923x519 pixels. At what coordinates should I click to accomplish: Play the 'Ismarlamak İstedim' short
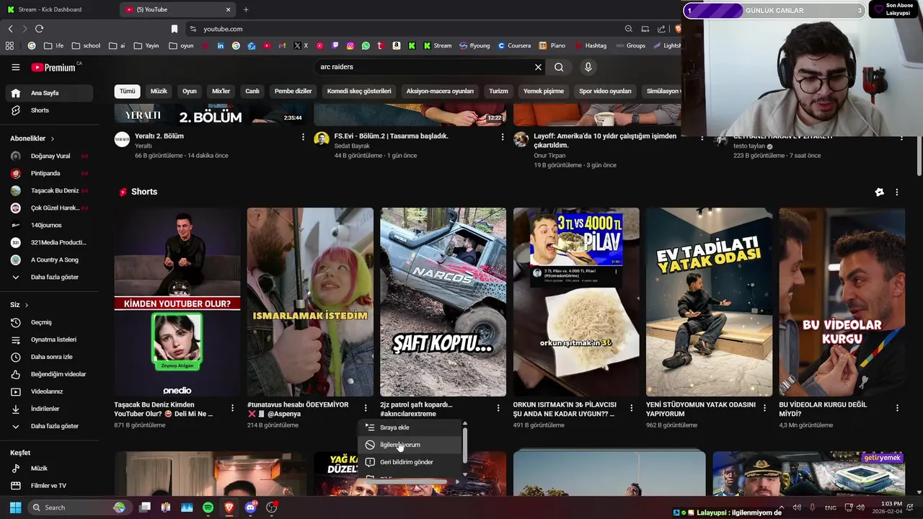coord(310,302)
